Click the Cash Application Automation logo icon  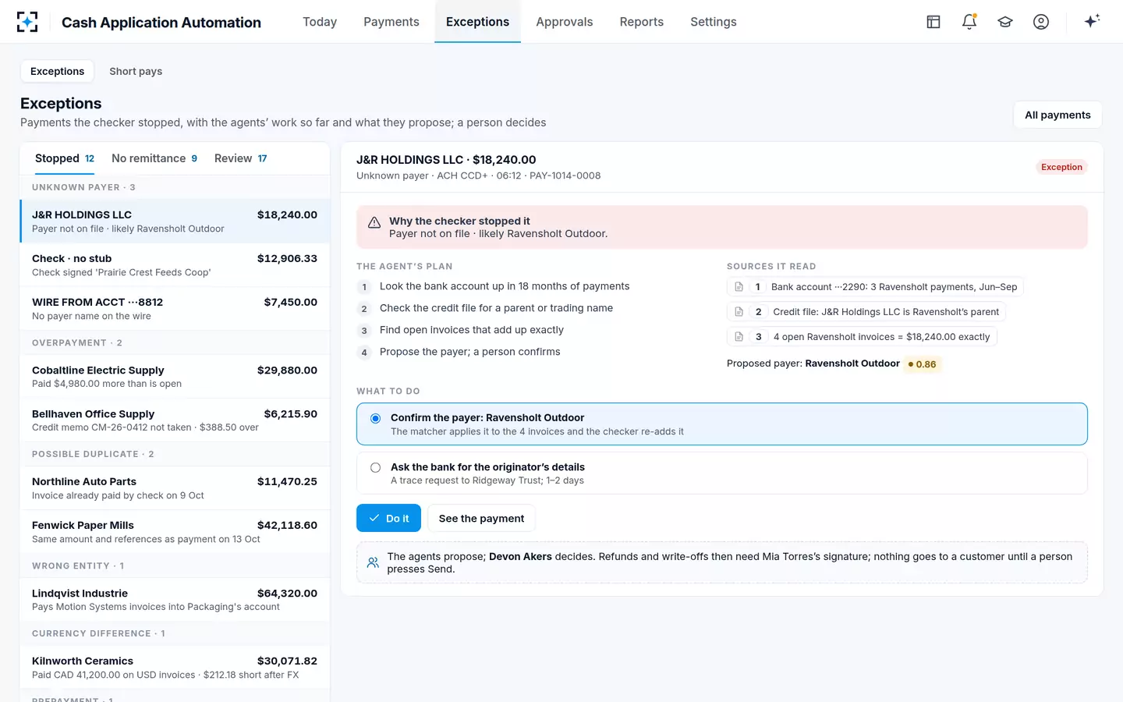tap(27, 22)
